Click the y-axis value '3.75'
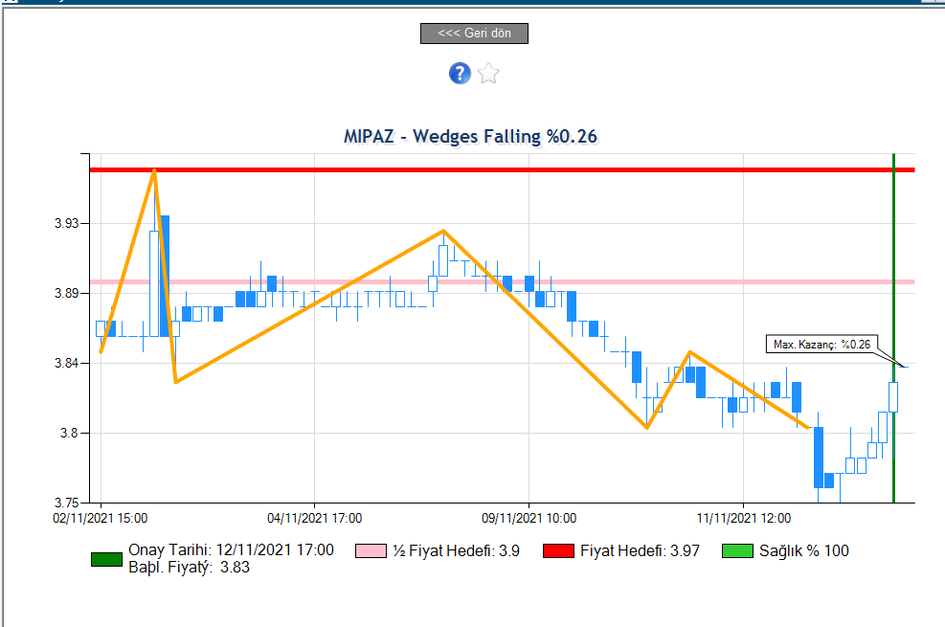The image size is (945, 627). tap(66, 503)
